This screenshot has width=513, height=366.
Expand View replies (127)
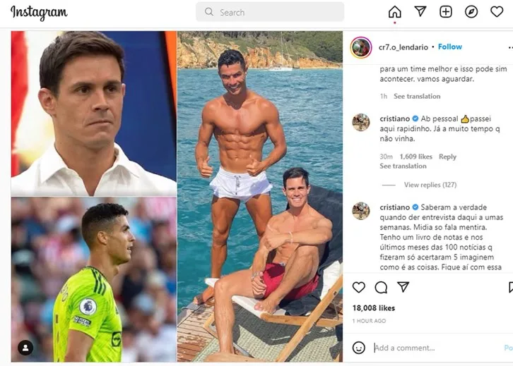[430, 185]
